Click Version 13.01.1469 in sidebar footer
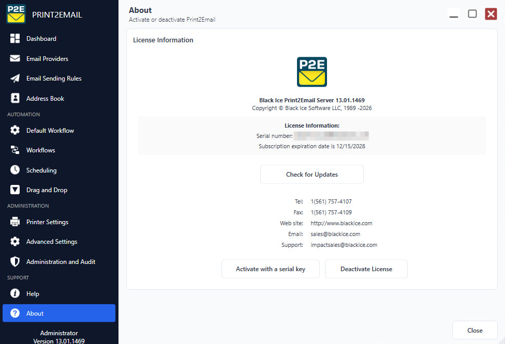 tap(59, 341)
